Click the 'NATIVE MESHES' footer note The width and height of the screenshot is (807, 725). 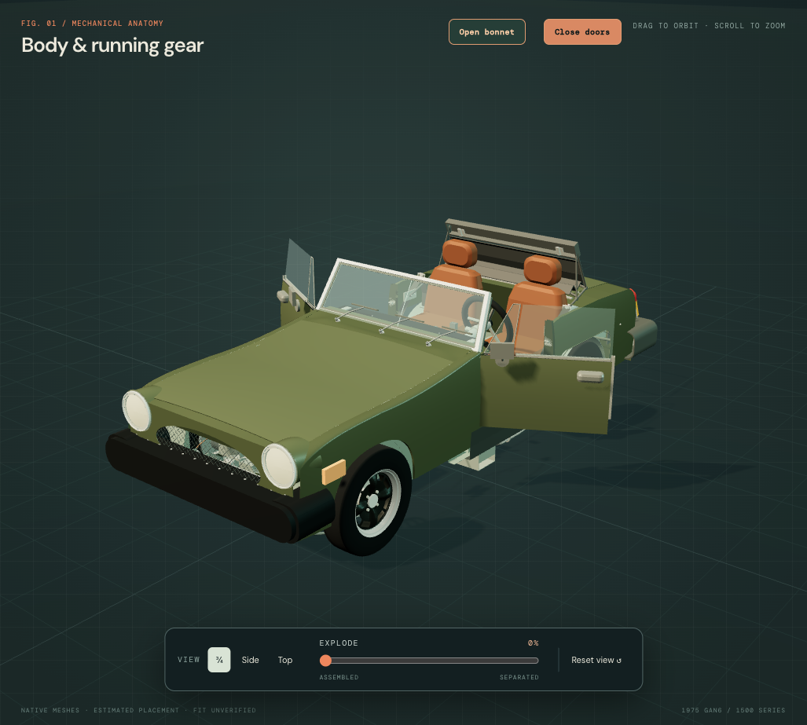tap(50, 710)
